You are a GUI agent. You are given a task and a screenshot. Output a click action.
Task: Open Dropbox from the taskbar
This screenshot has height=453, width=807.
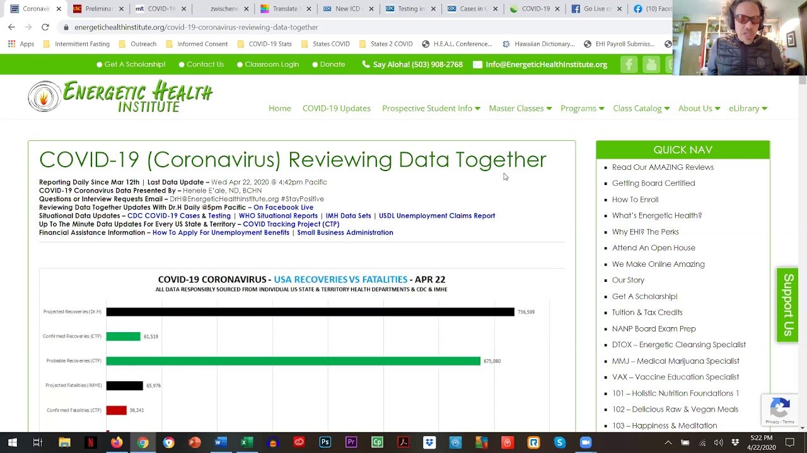tap(429, 442)
